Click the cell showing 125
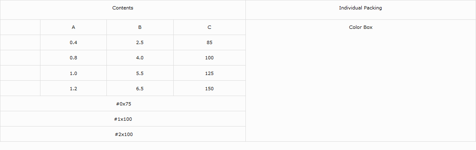 (210, 73)
